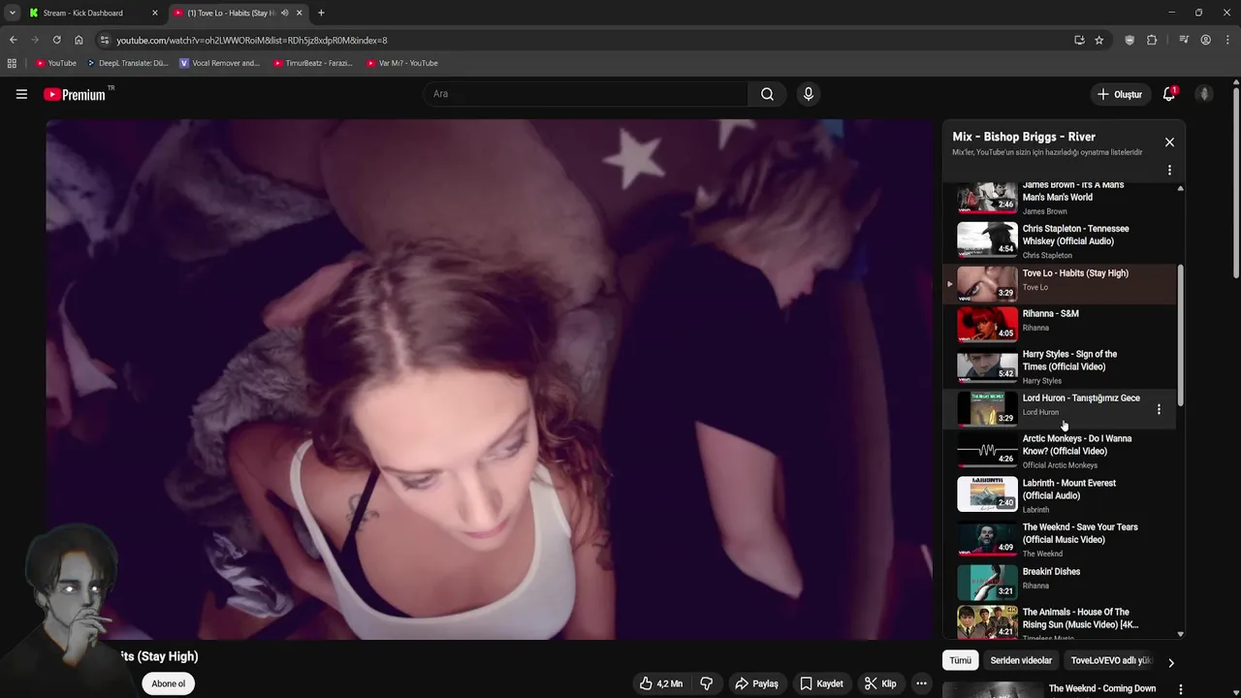Play Rihanna - S&M from playlist

pyautogui.click(x=1061, y=324)
